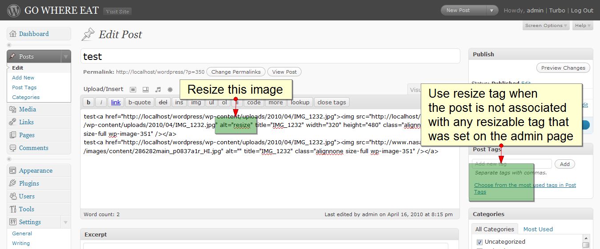Click the Media menu icon
Image resolution: width=600 pixels, height=249 pixels.
click(x=13, y=109)
